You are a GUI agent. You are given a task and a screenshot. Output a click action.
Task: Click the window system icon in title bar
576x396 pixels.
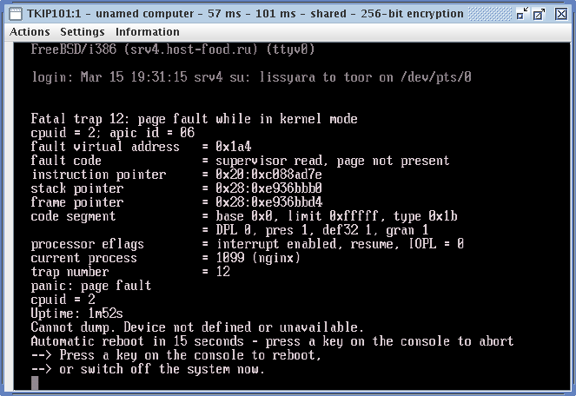pos(16,14)
